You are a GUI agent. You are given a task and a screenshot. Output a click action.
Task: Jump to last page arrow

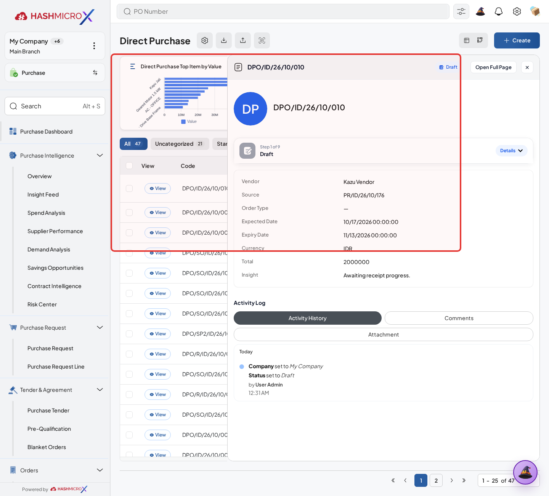pos(464,480)
